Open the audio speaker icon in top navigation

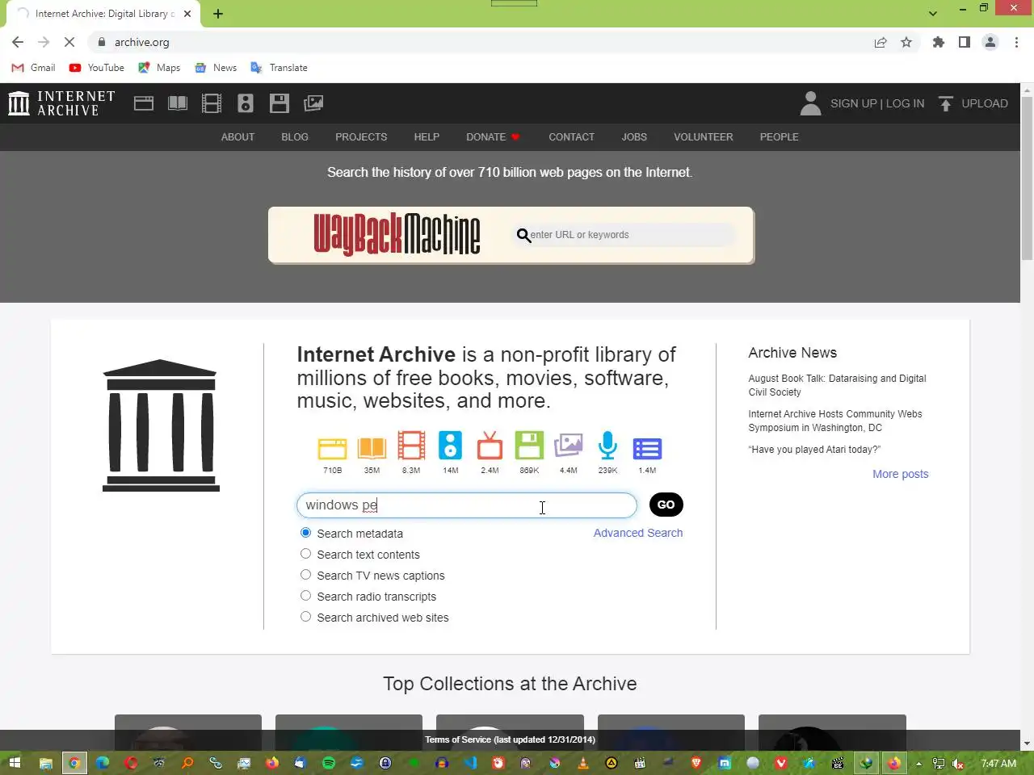[246, 103]
